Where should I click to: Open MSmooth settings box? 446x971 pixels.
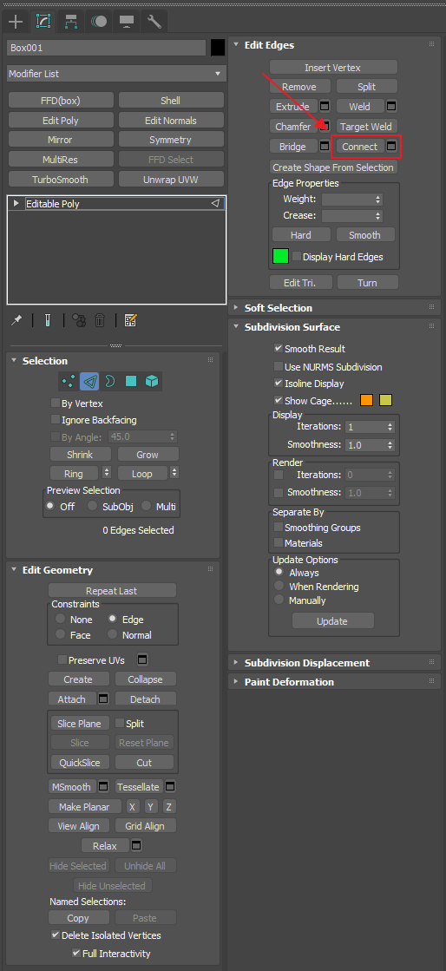coord(103,787)
